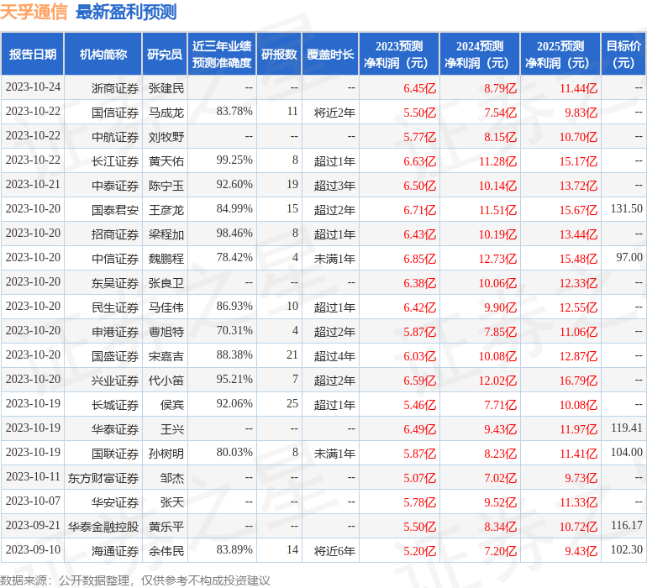Click the 目标价 column header

(623, 54)
